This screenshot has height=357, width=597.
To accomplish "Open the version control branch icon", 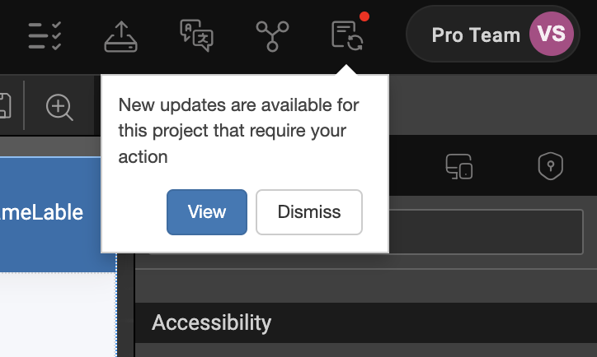I will [272, 35].
